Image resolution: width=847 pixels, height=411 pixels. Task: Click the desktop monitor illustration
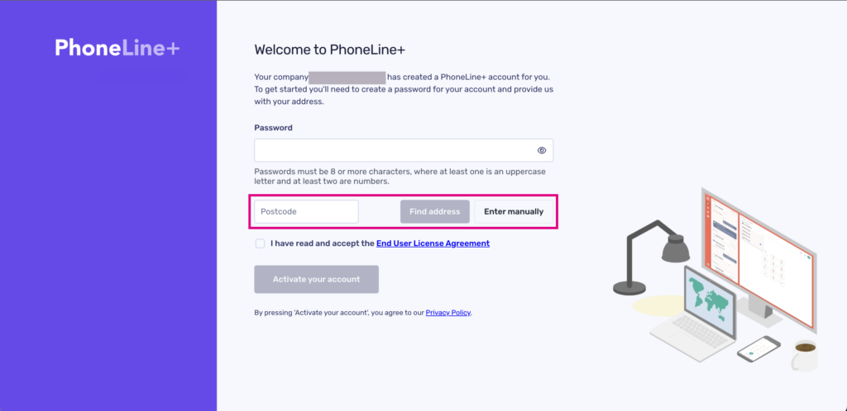757,248
